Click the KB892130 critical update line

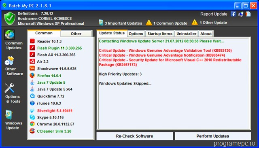[x=165, y=51]
